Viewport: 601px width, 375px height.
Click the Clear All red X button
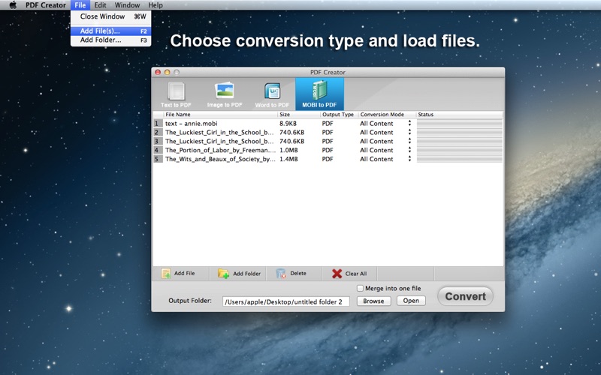click(349, 273)
